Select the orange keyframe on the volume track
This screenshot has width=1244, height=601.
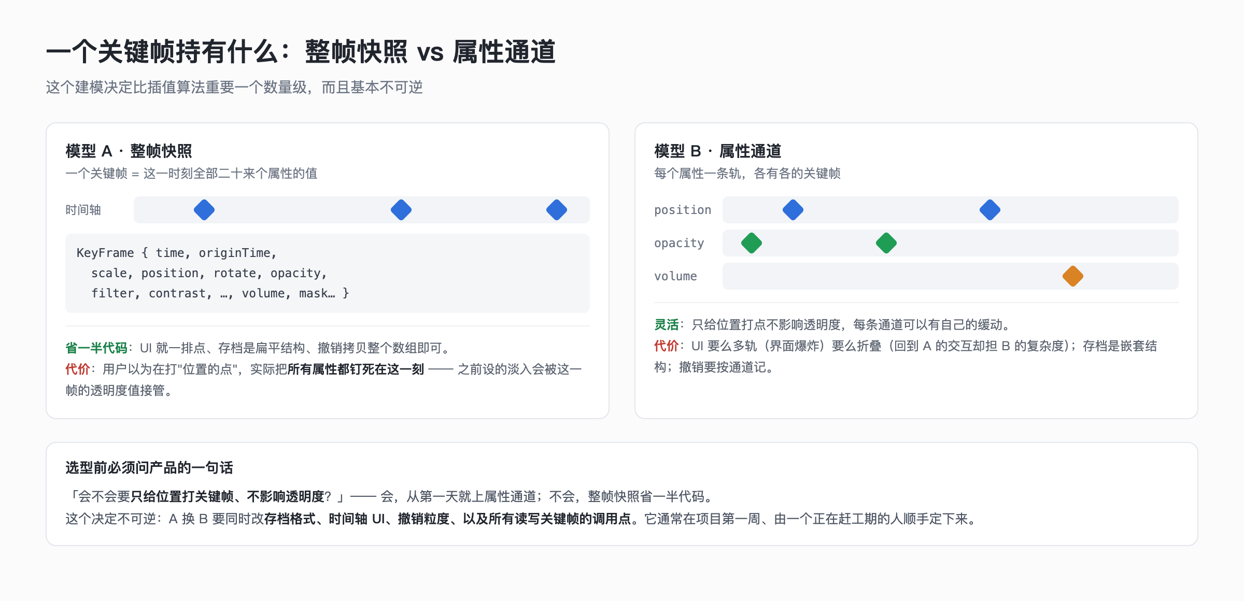(1073, 276)
